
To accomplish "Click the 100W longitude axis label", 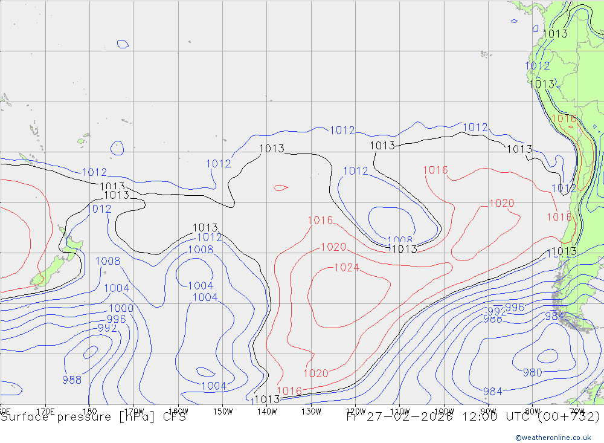I will tap(444, 412).
